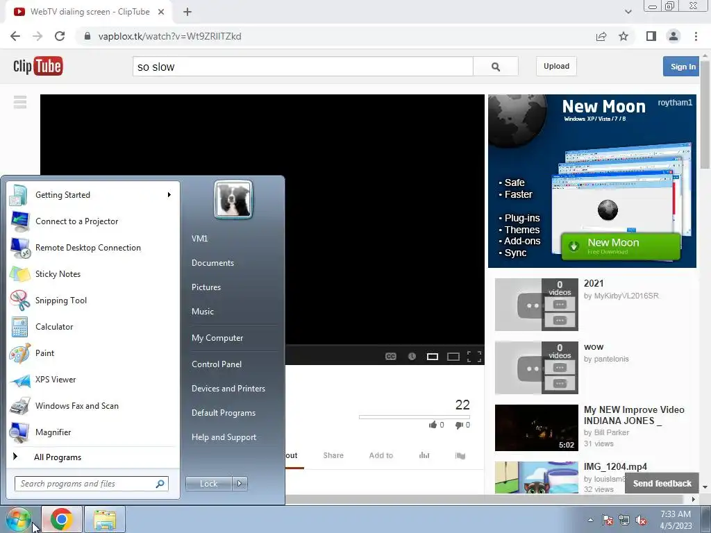Image resolution: width=711 pixels, height=533 pixels.
Task: Toggle the Chrome side panel
Action: (651, 36)
